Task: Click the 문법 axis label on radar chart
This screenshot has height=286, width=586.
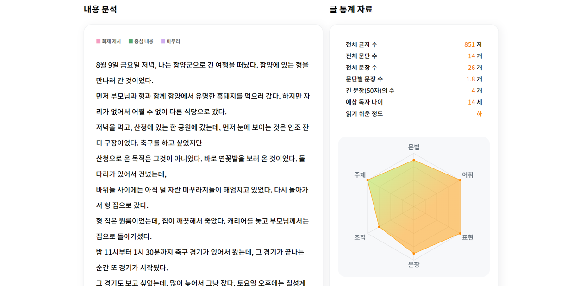Action: click(414, 147)
